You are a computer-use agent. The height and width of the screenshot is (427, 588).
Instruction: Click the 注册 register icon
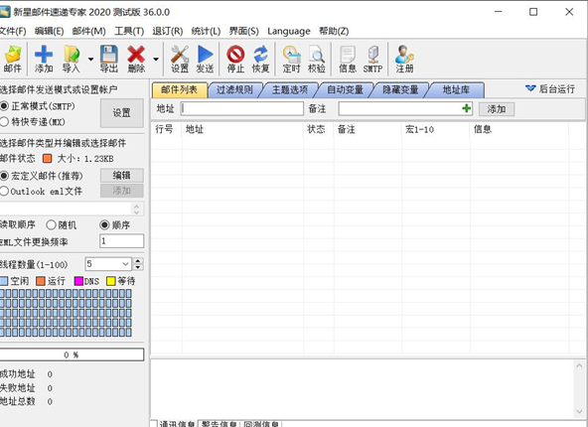pos(404,59)
